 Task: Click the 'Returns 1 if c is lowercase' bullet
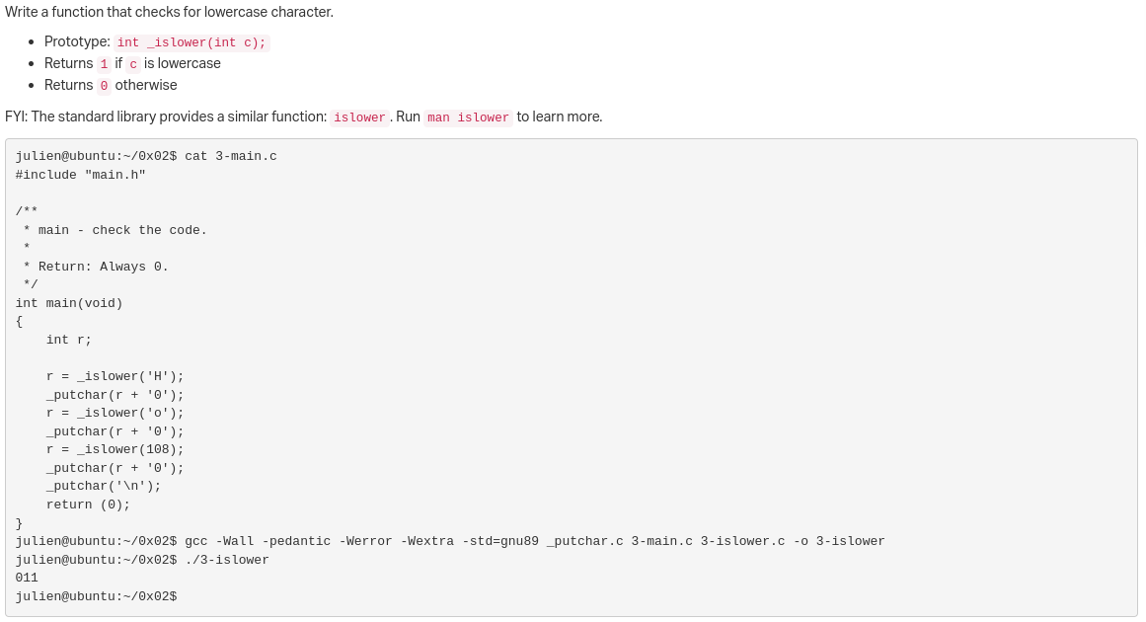click(x=132, y=63)
